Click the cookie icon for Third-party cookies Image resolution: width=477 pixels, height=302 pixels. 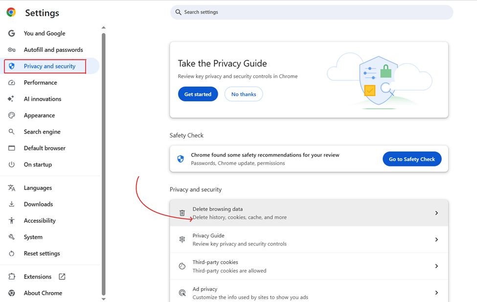[x=182, y=266]
